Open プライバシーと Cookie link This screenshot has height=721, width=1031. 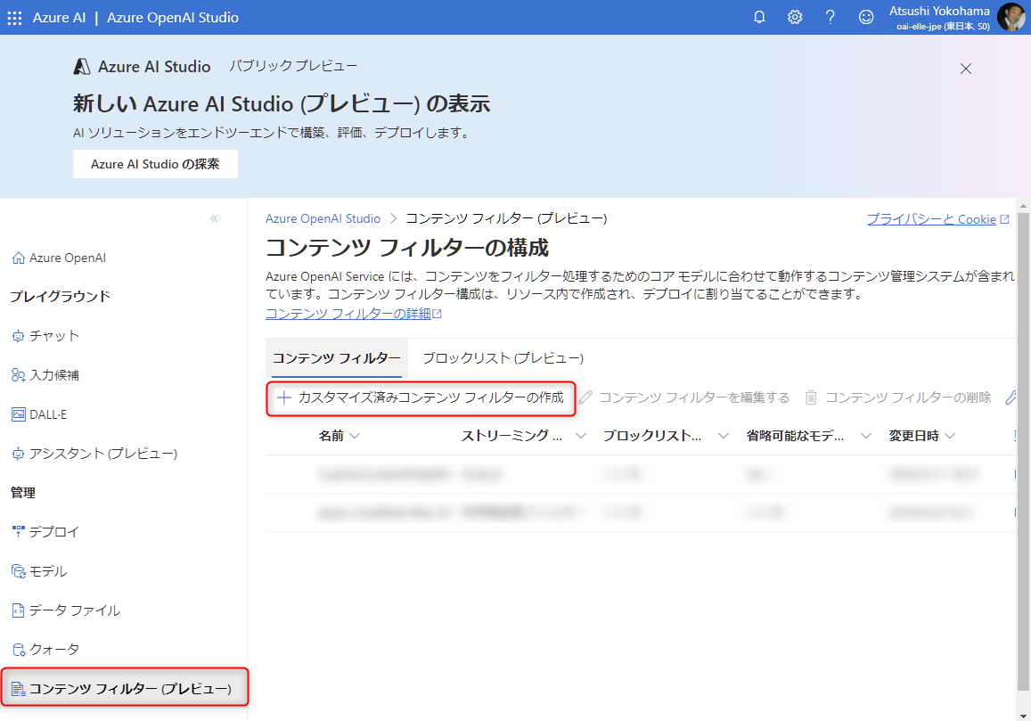937,219
